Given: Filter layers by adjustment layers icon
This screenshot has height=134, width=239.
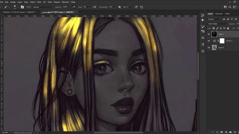Looking at the screenshot, I should click(228, 19).
